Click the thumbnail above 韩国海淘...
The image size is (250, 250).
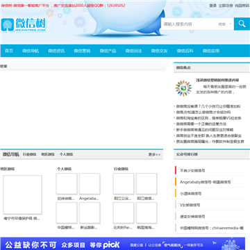[147, 213]
